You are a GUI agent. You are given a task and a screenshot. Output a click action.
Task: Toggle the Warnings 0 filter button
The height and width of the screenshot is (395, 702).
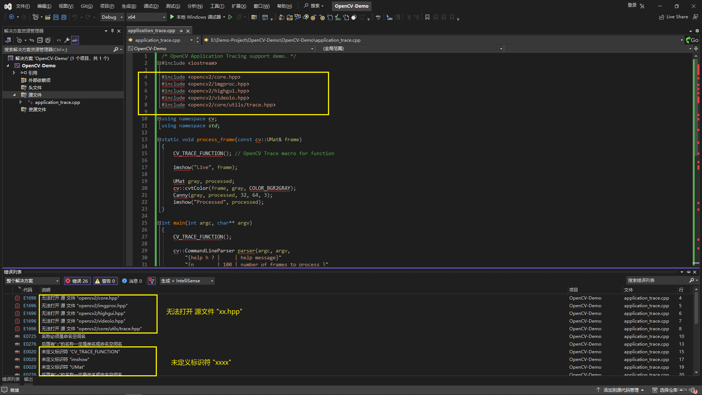pos(105,281)
